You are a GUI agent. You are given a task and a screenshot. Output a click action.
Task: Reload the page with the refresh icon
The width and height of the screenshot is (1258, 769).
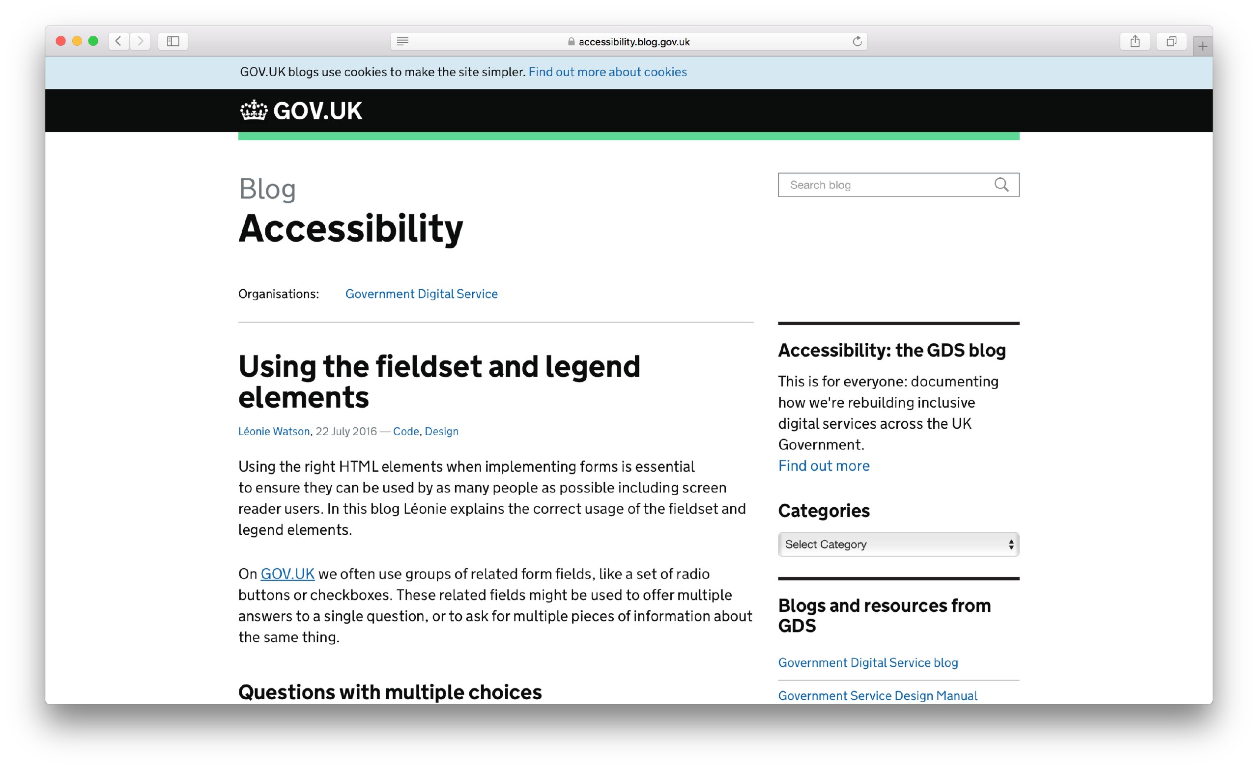click(x=857, y=41)
